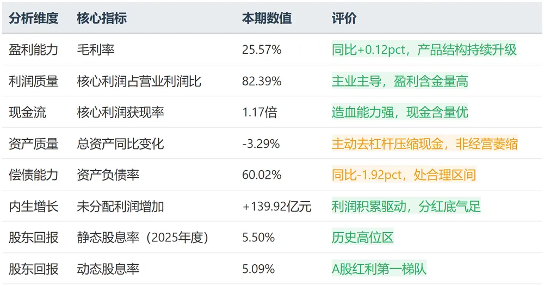
Task: Select the +139.92亿元 value cell
Action: click(277, 206)
